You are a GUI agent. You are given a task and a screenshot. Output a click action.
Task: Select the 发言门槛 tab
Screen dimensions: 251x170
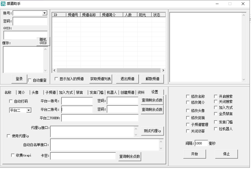click(96, 92)
